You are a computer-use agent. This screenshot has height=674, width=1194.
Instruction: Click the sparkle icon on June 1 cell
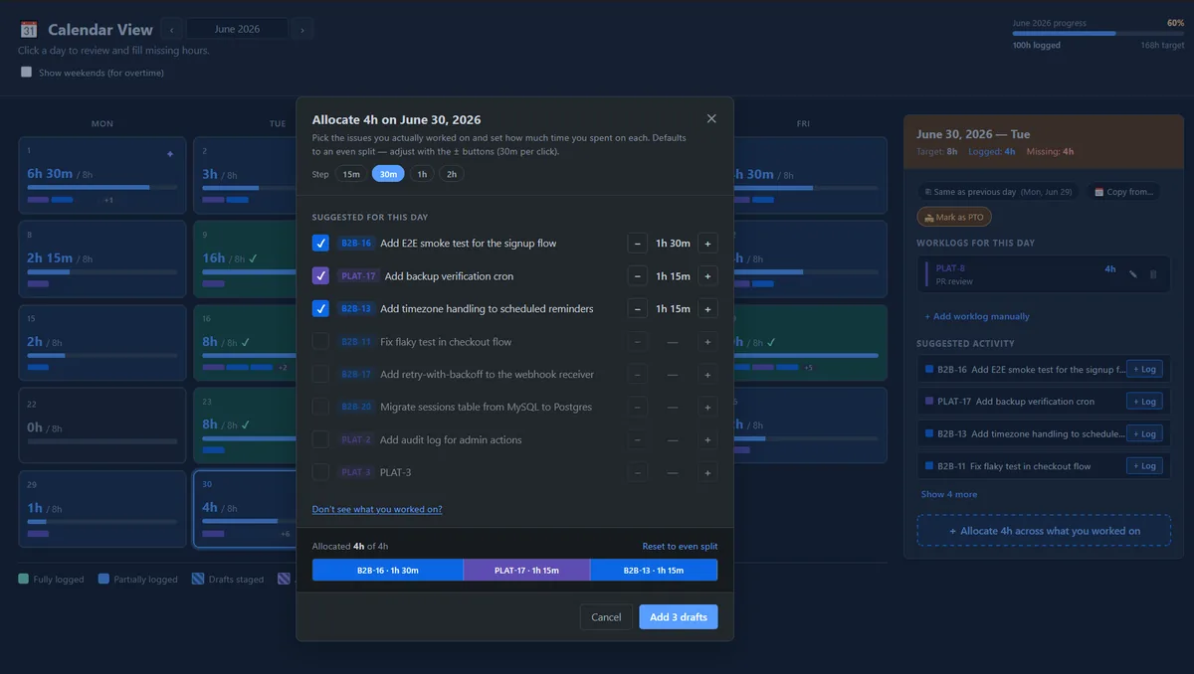[x=170, y=154]
